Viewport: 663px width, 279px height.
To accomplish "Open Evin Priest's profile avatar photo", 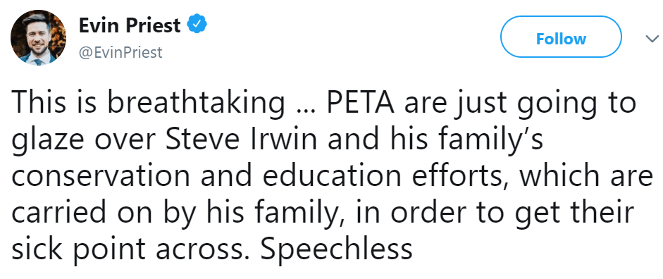I will (x=38, y=37).
